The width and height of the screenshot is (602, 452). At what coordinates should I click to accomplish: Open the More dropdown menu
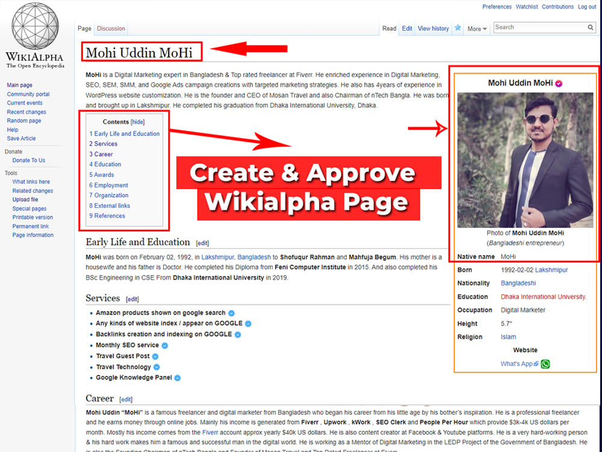pos(477,29)
